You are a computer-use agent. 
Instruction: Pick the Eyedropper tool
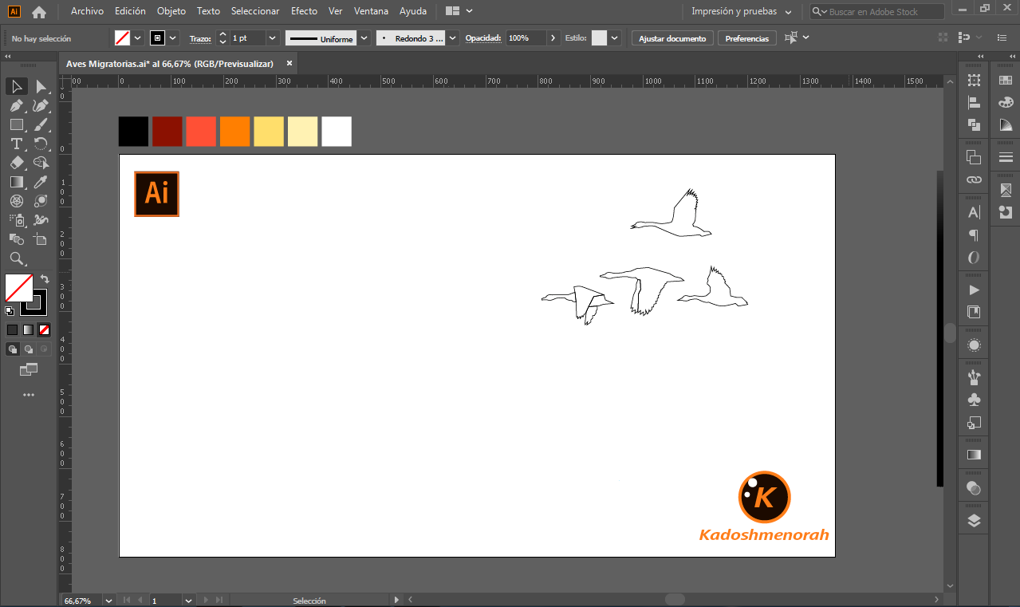tap(41, 182)
